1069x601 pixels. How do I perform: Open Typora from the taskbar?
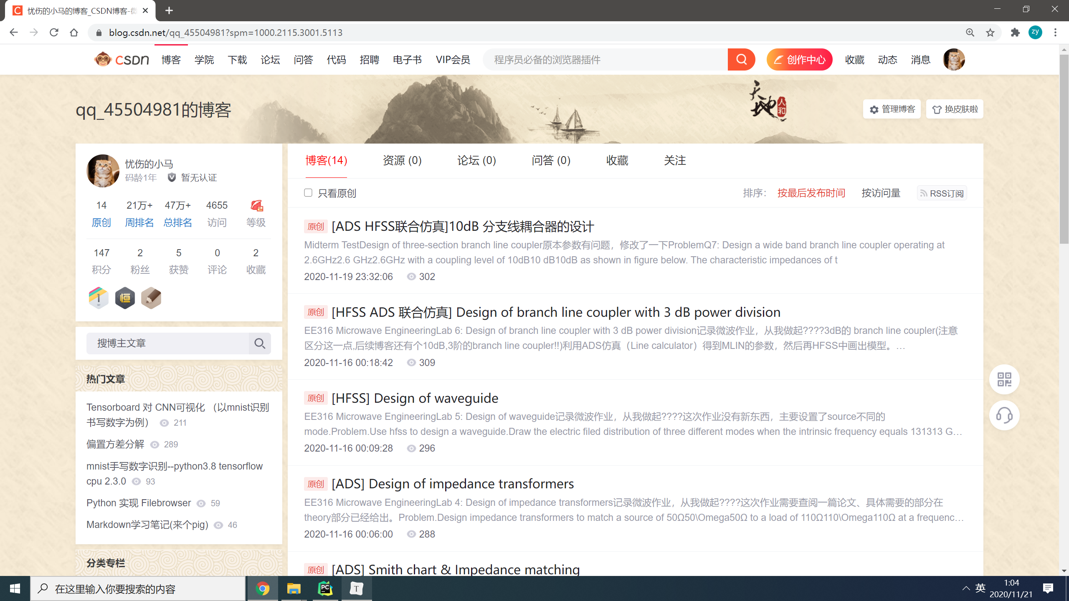pyautogui.click(x=356, y=589)
